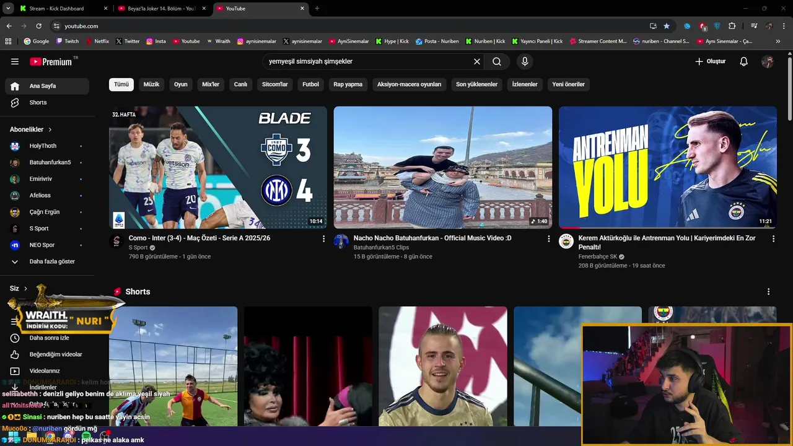Open Netflix bookmark
Image resolution: width=793 pixels, height=446 pixels.
point(97,42)
